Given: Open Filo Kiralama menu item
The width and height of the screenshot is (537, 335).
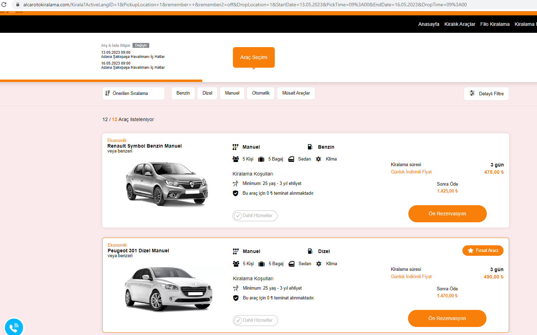Looking at the screenshot, I should point(495,24).
